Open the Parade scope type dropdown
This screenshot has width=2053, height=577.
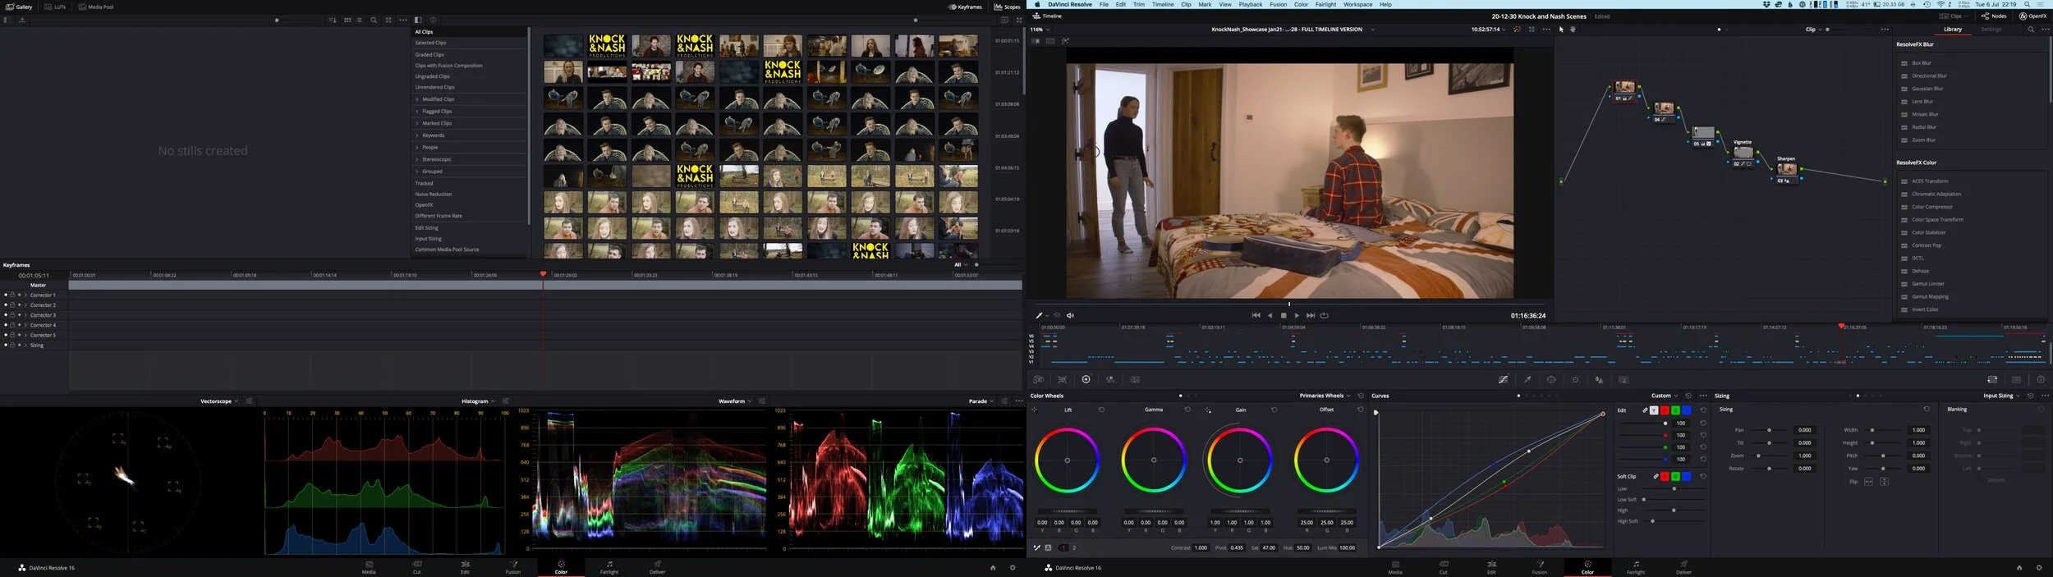click(x=981, y=401)
